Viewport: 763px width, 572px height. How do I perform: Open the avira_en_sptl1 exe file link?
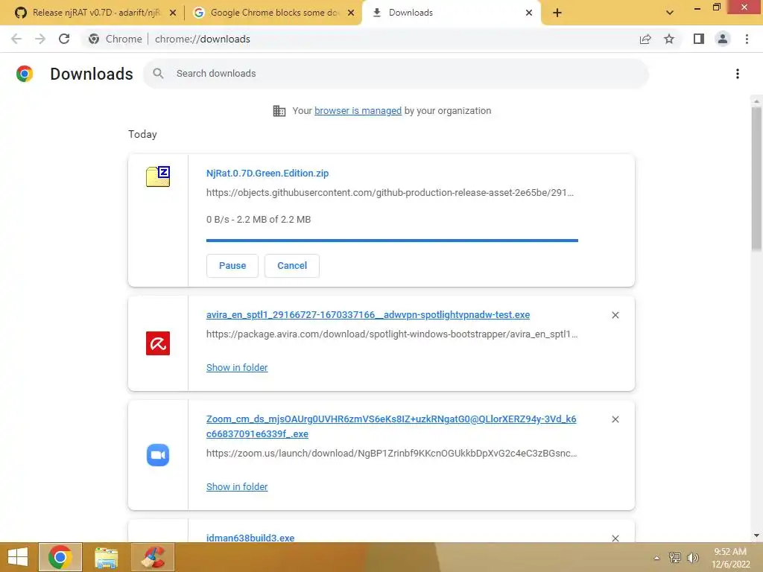point(368,315)
